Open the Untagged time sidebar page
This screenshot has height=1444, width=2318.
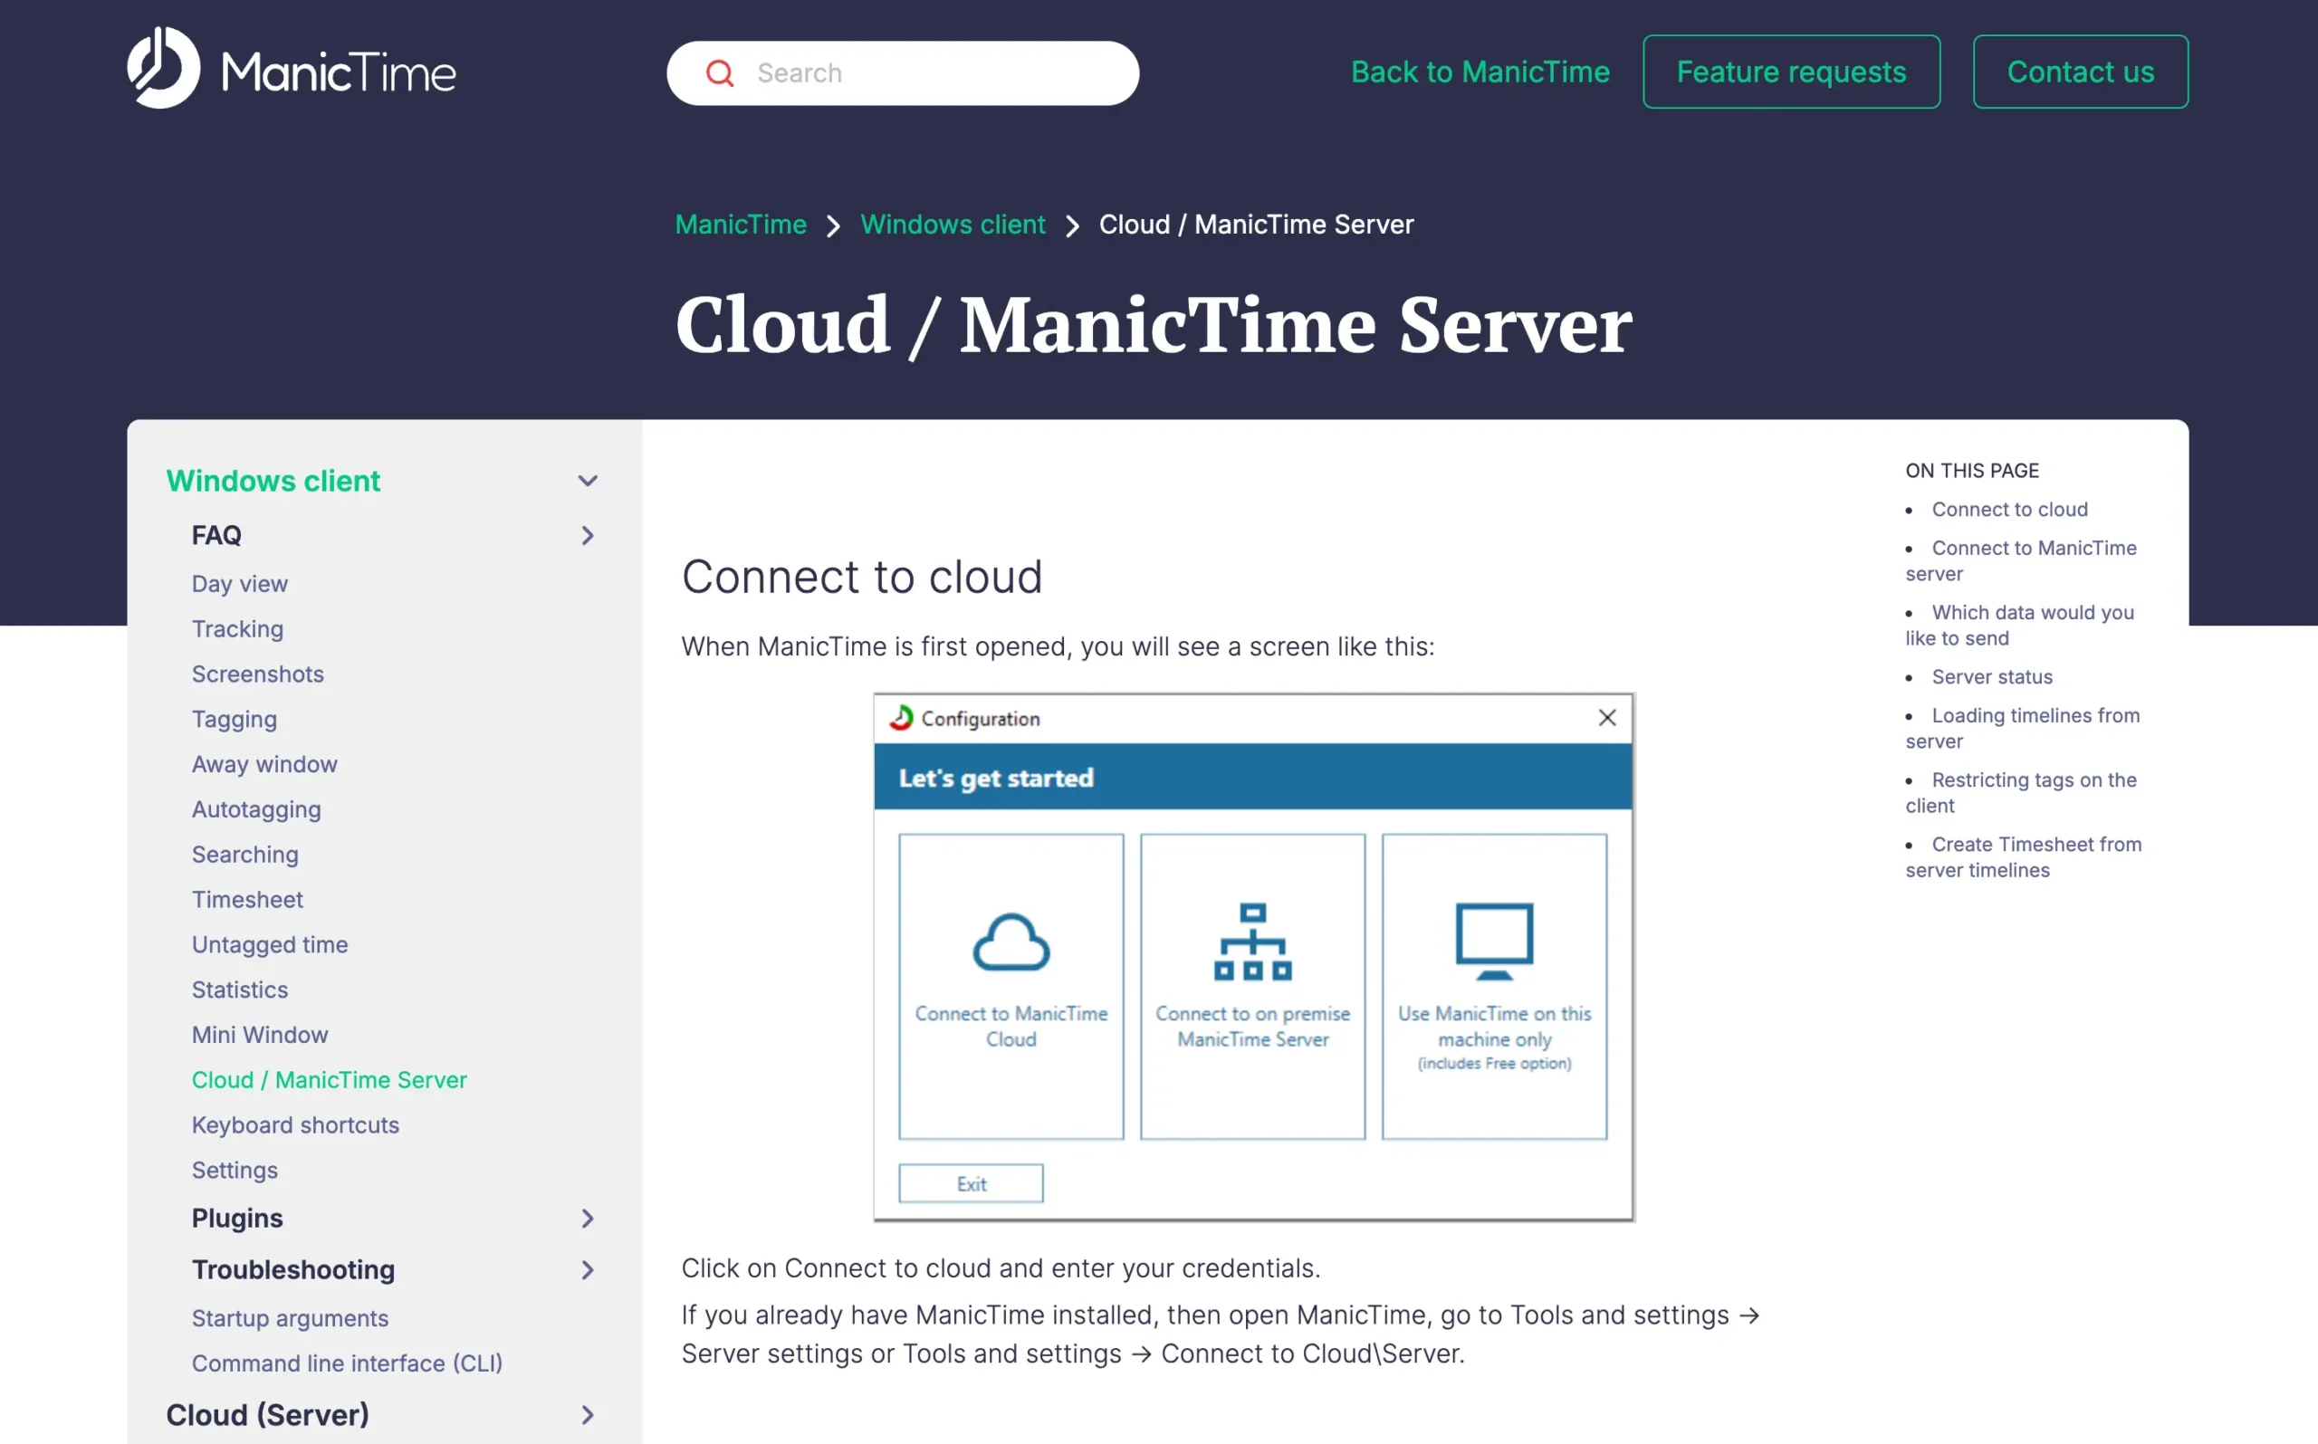point(271,944)
